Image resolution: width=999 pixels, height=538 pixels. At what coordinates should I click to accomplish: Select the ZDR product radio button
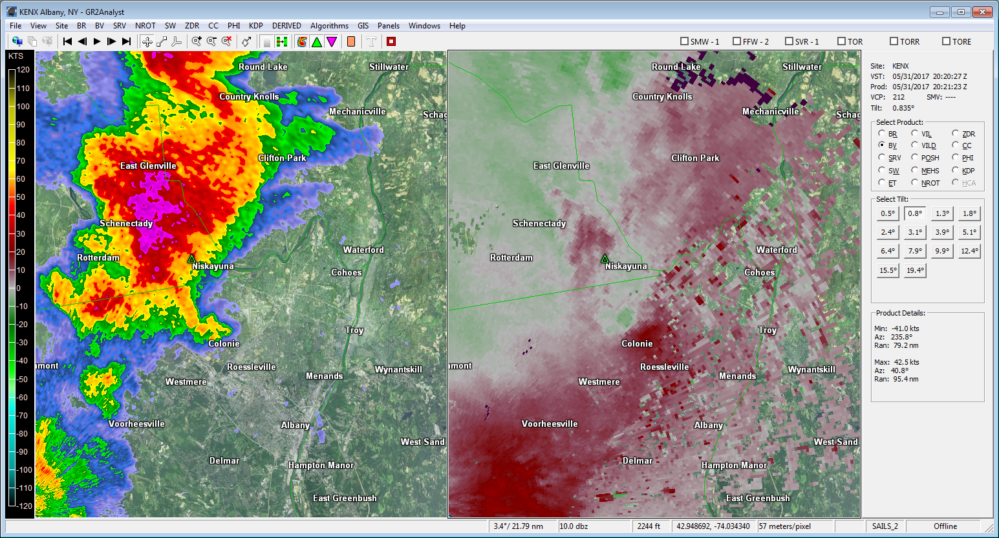coord(956,133)
